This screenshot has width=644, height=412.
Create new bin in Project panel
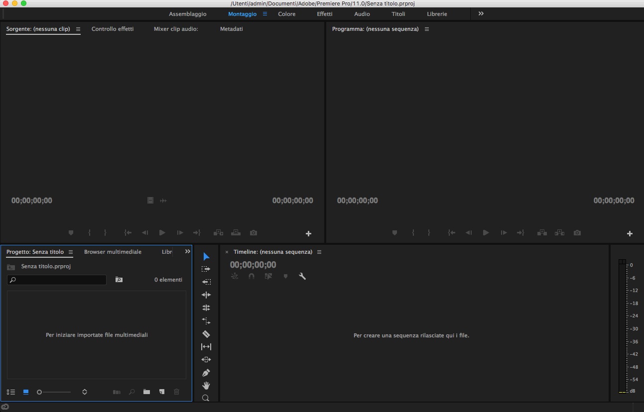pyautogui.click(x=146, y=392)
